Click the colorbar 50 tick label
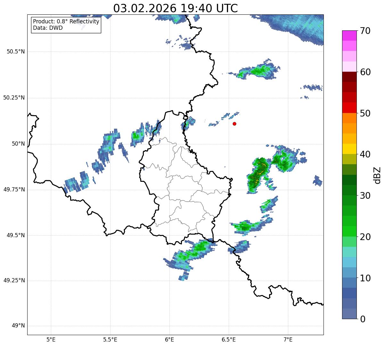The height and width of the screenshot is (346, 385). click(x=365, y=113)
